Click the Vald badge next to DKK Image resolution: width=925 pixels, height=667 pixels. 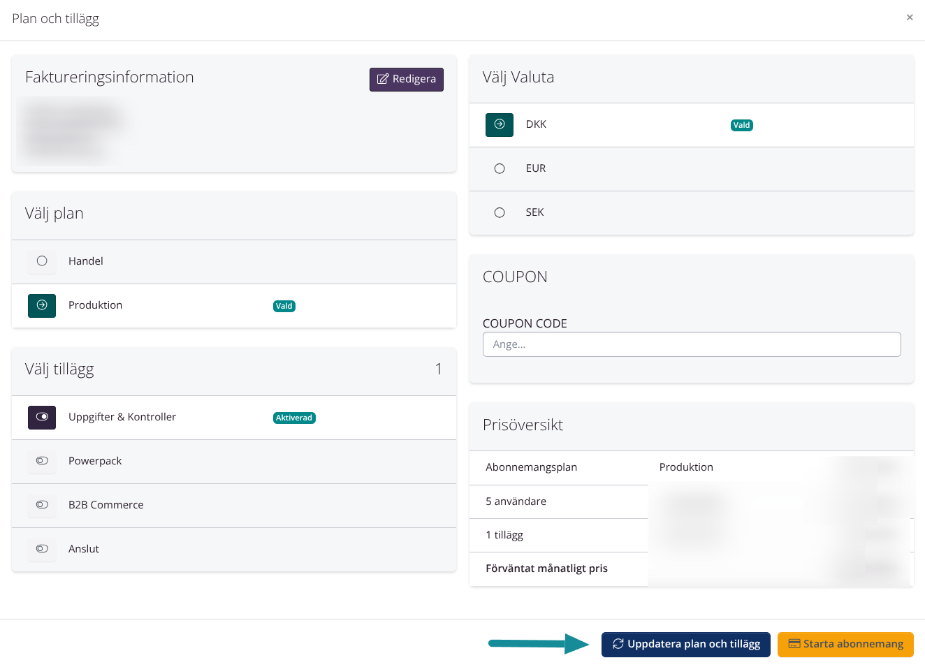(x=741, y=126)
